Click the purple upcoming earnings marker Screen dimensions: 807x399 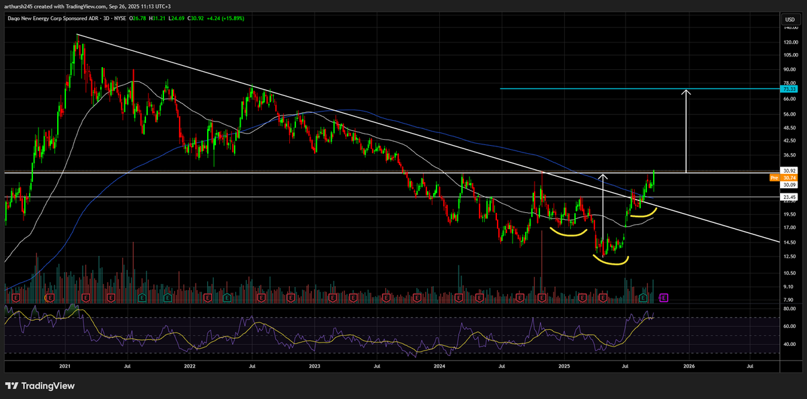point(663,297)
